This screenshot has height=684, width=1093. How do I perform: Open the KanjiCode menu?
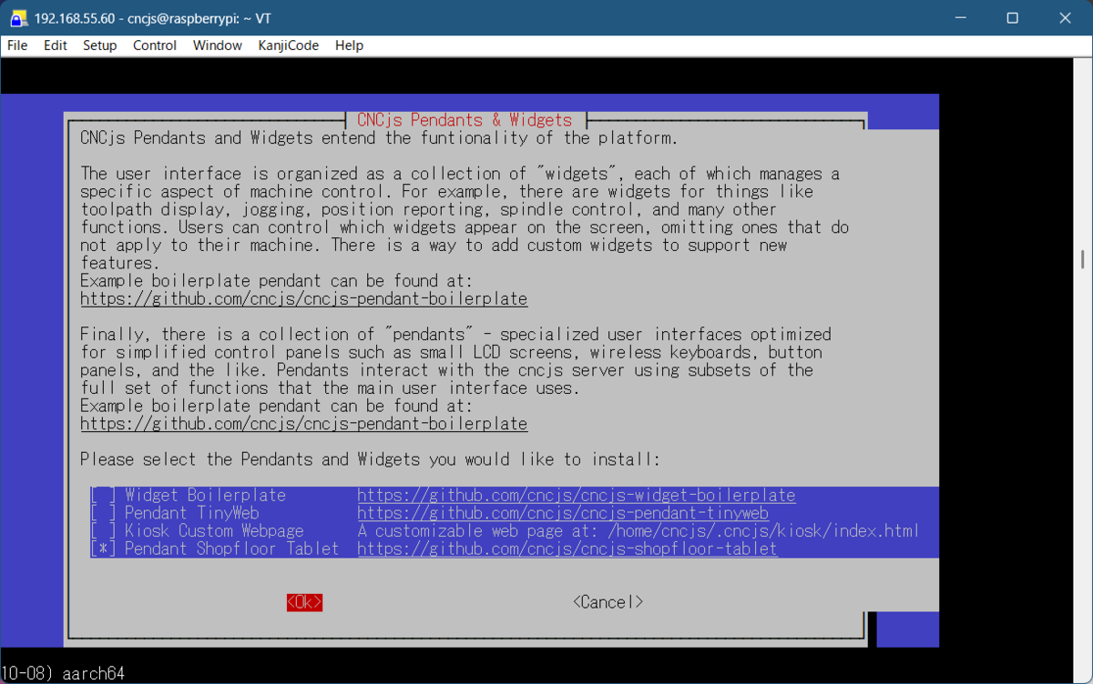(x=289, y=45)
